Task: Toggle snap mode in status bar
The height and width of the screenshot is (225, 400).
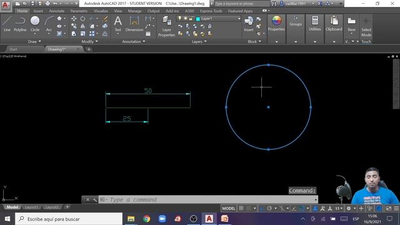Action: click(249, 208)
